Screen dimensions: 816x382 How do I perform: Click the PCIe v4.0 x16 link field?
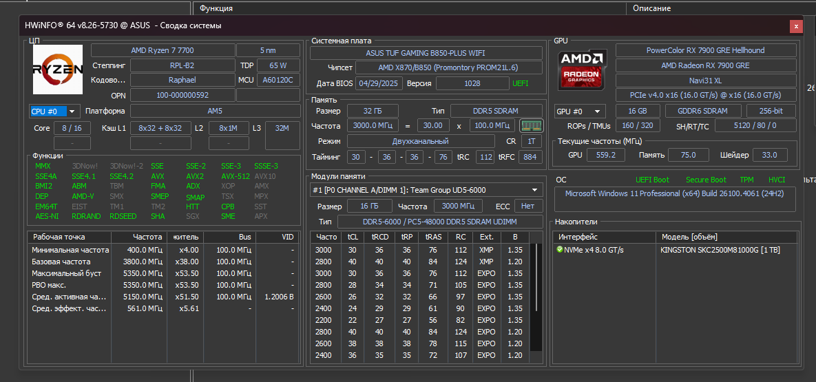707,96
